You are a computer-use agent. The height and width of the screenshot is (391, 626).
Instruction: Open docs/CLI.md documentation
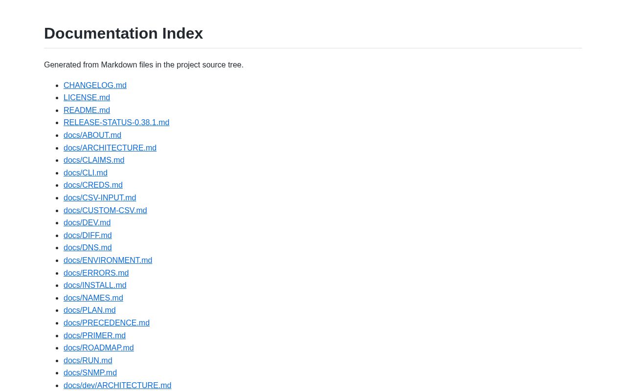click(x=86, y=173)
